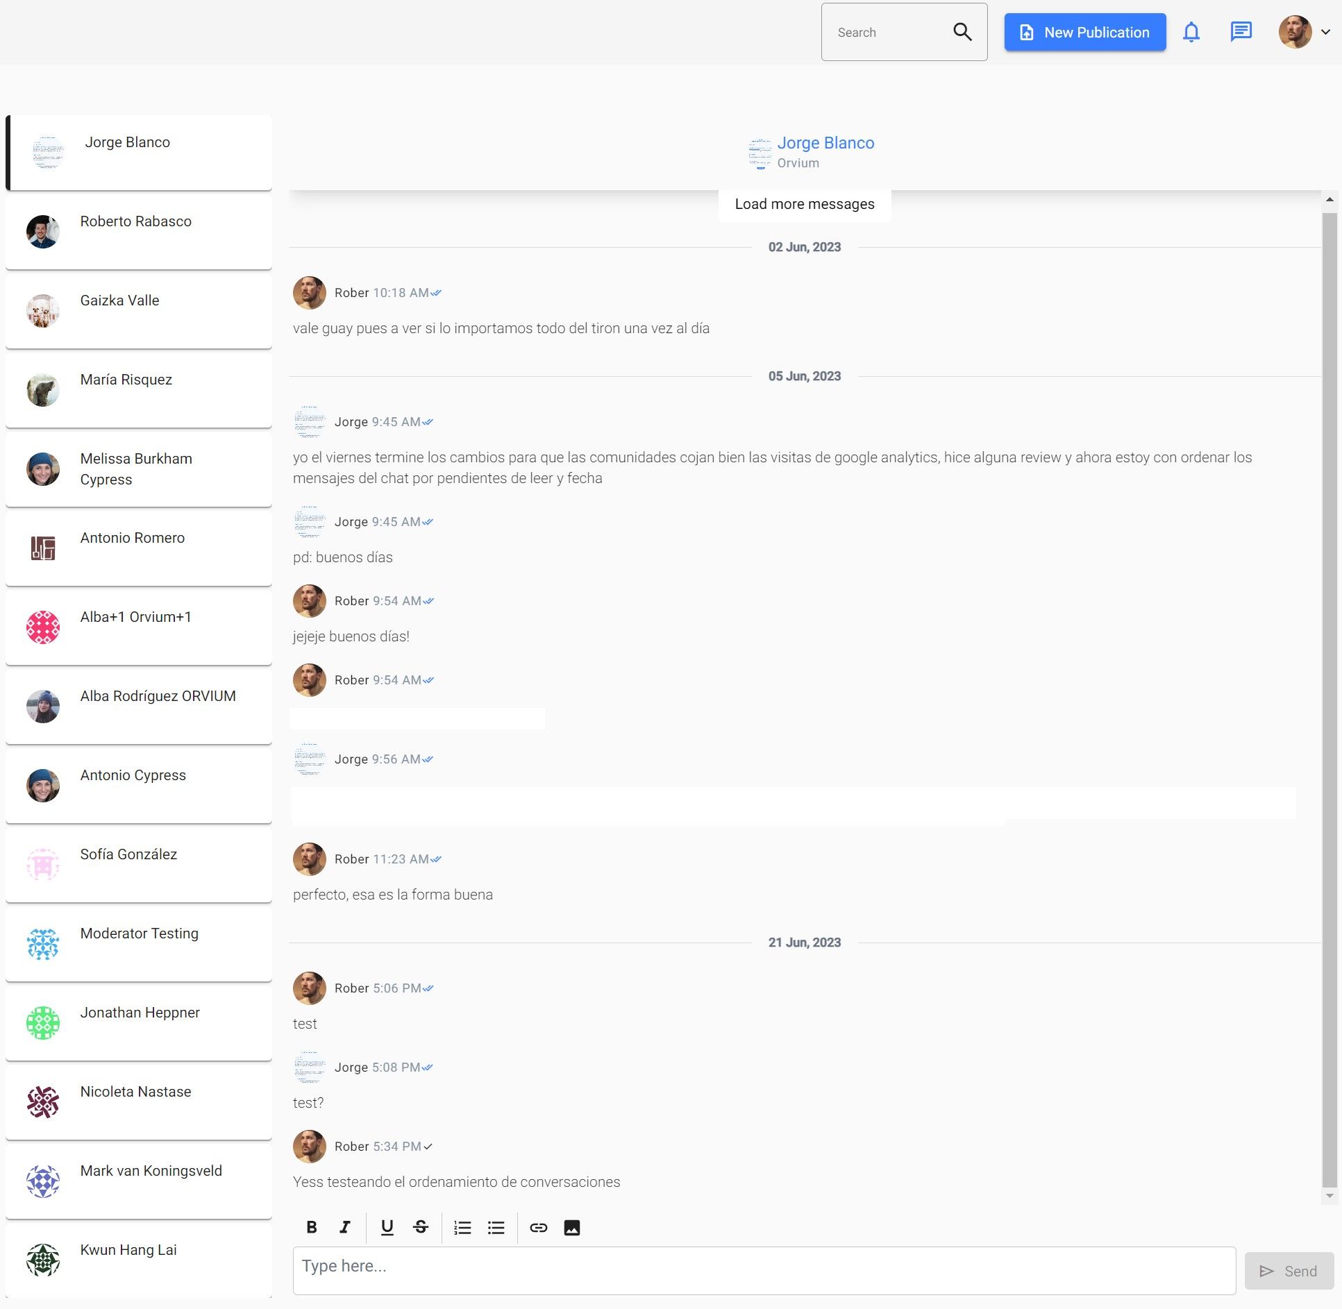This screenshot has height=1309, width=1342.
Task: Click Jorge Blanco avatar in chat header
Action: pos(760,153)
